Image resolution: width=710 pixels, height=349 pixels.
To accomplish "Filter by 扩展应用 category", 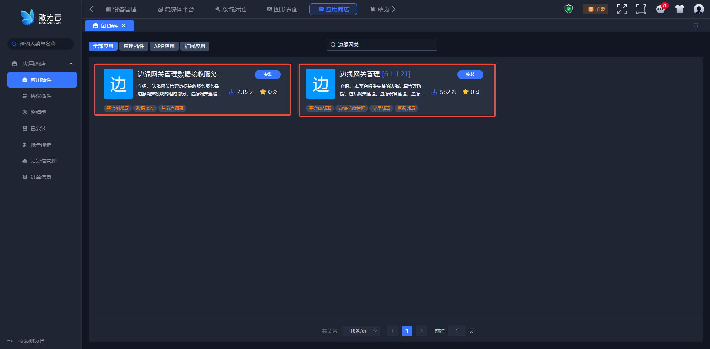I will coord(195,46).
